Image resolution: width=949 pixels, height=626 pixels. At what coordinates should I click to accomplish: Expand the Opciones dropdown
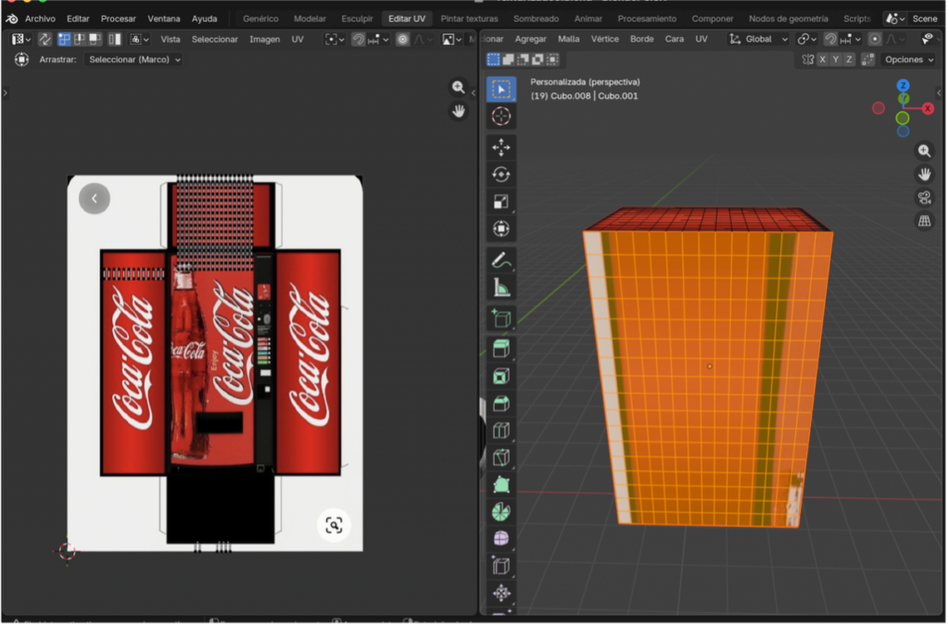pyautogui.click(x=906, y=58)
